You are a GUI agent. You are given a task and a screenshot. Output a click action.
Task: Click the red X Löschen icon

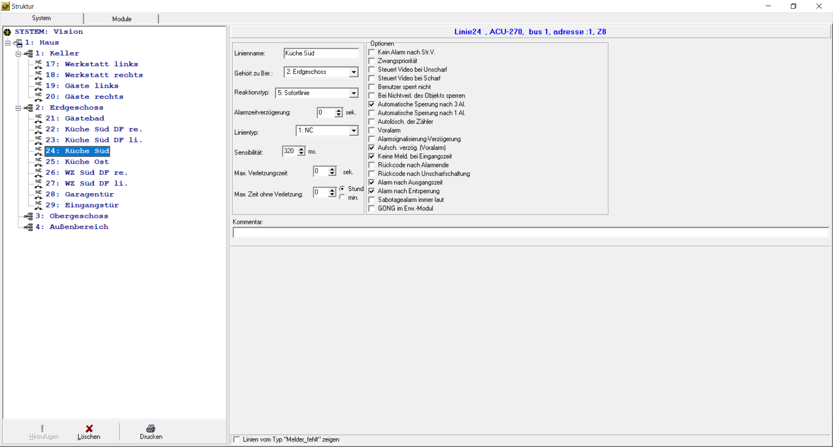[89, 429]
